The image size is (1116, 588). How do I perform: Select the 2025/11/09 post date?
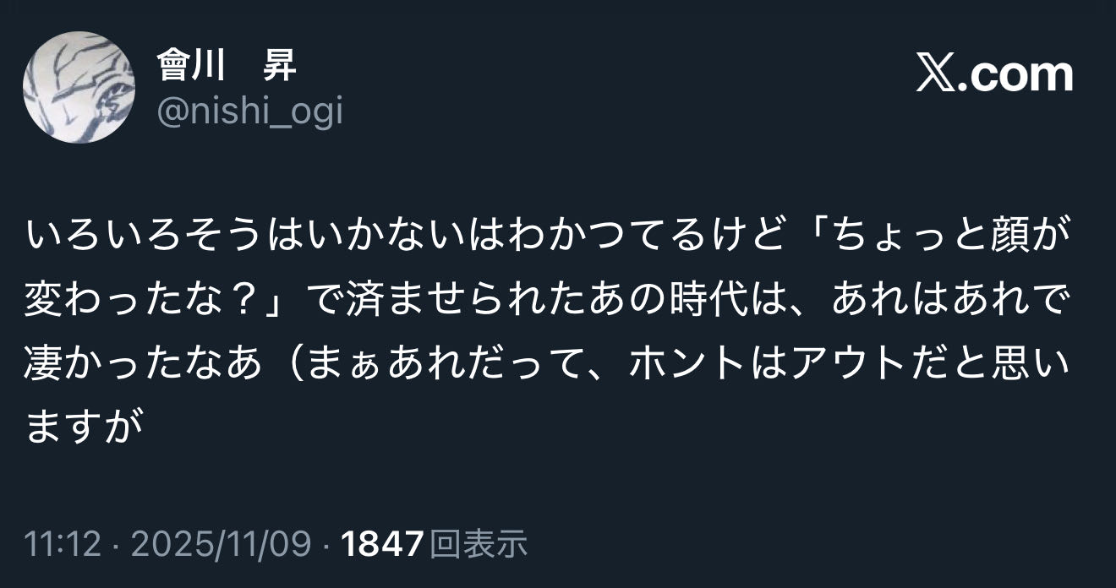(223, 545)
